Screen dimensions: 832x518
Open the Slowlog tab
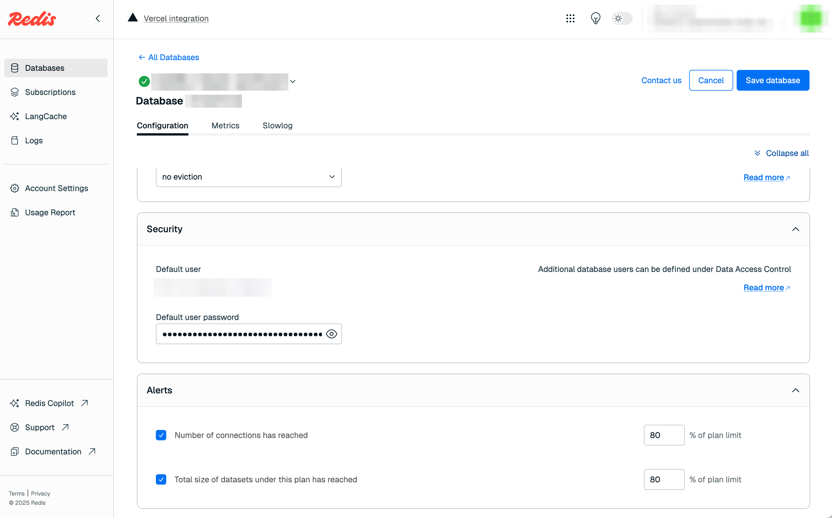[277, 125]
